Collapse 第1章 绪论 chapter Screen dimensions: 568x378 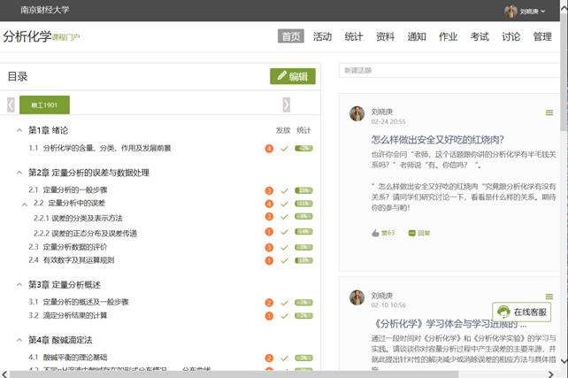19,130
